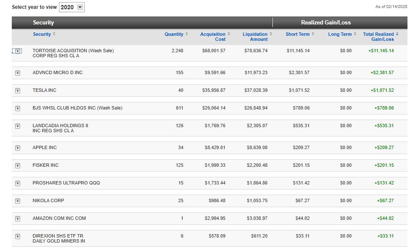The image size is (418, 251).
Task: Click Nikola acquisition cost $986.48
Action: pyautogui.click(x=217, y=200)
